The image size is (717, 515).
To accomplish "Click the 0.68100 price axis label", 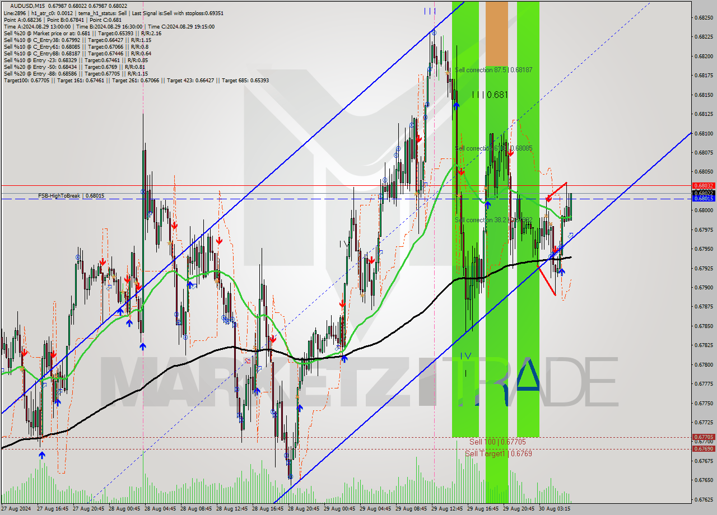I will click(x=704, y=133).
